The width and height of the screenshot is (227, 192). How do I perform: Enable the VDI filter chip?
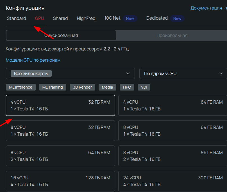[x=144, y=87]
